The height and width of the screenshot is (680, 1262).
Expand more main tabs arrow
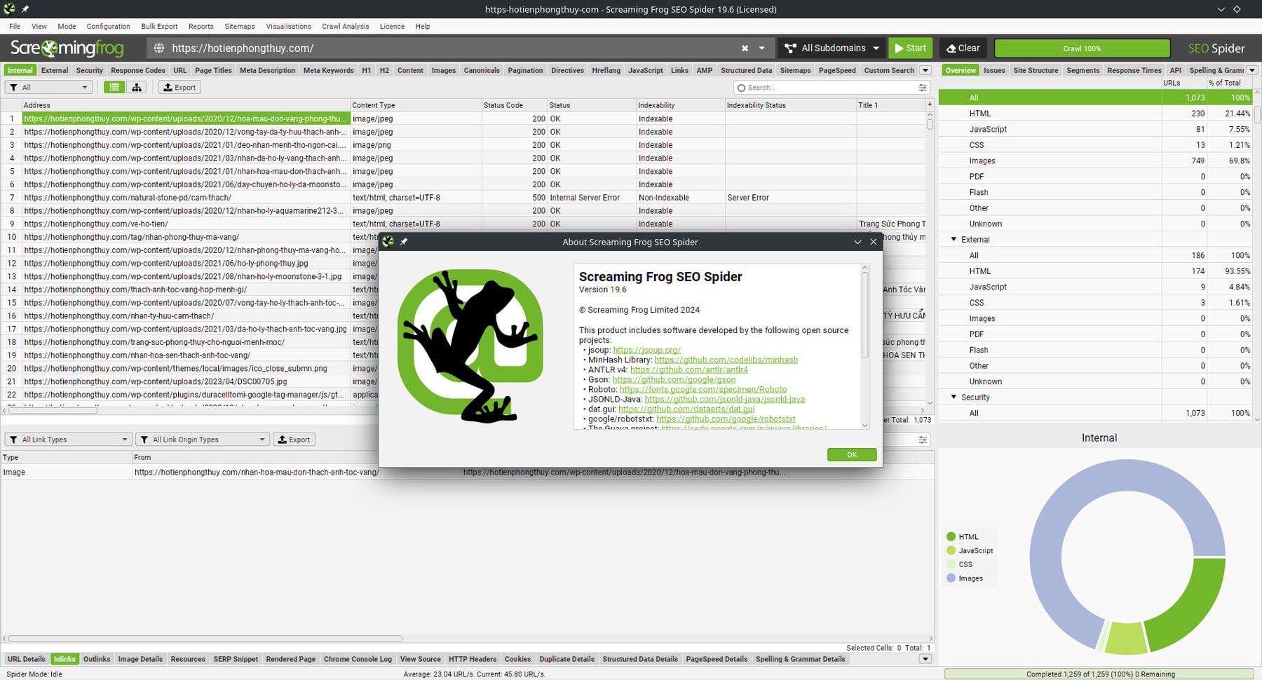[925, 70]
